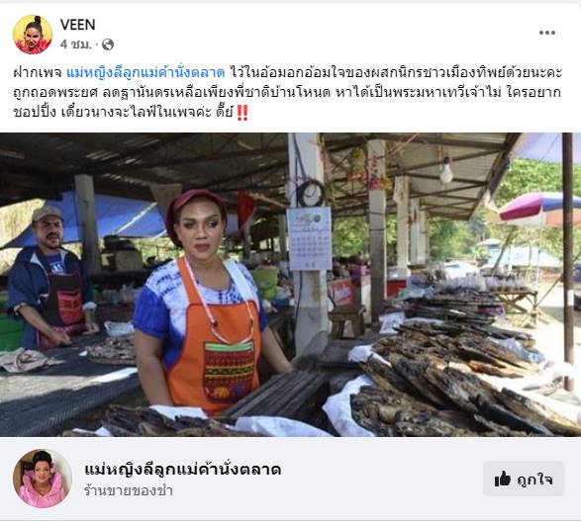Click the post caption text paragraph
581x525 pixels.
pyautogui.click(x=287, y=92)
